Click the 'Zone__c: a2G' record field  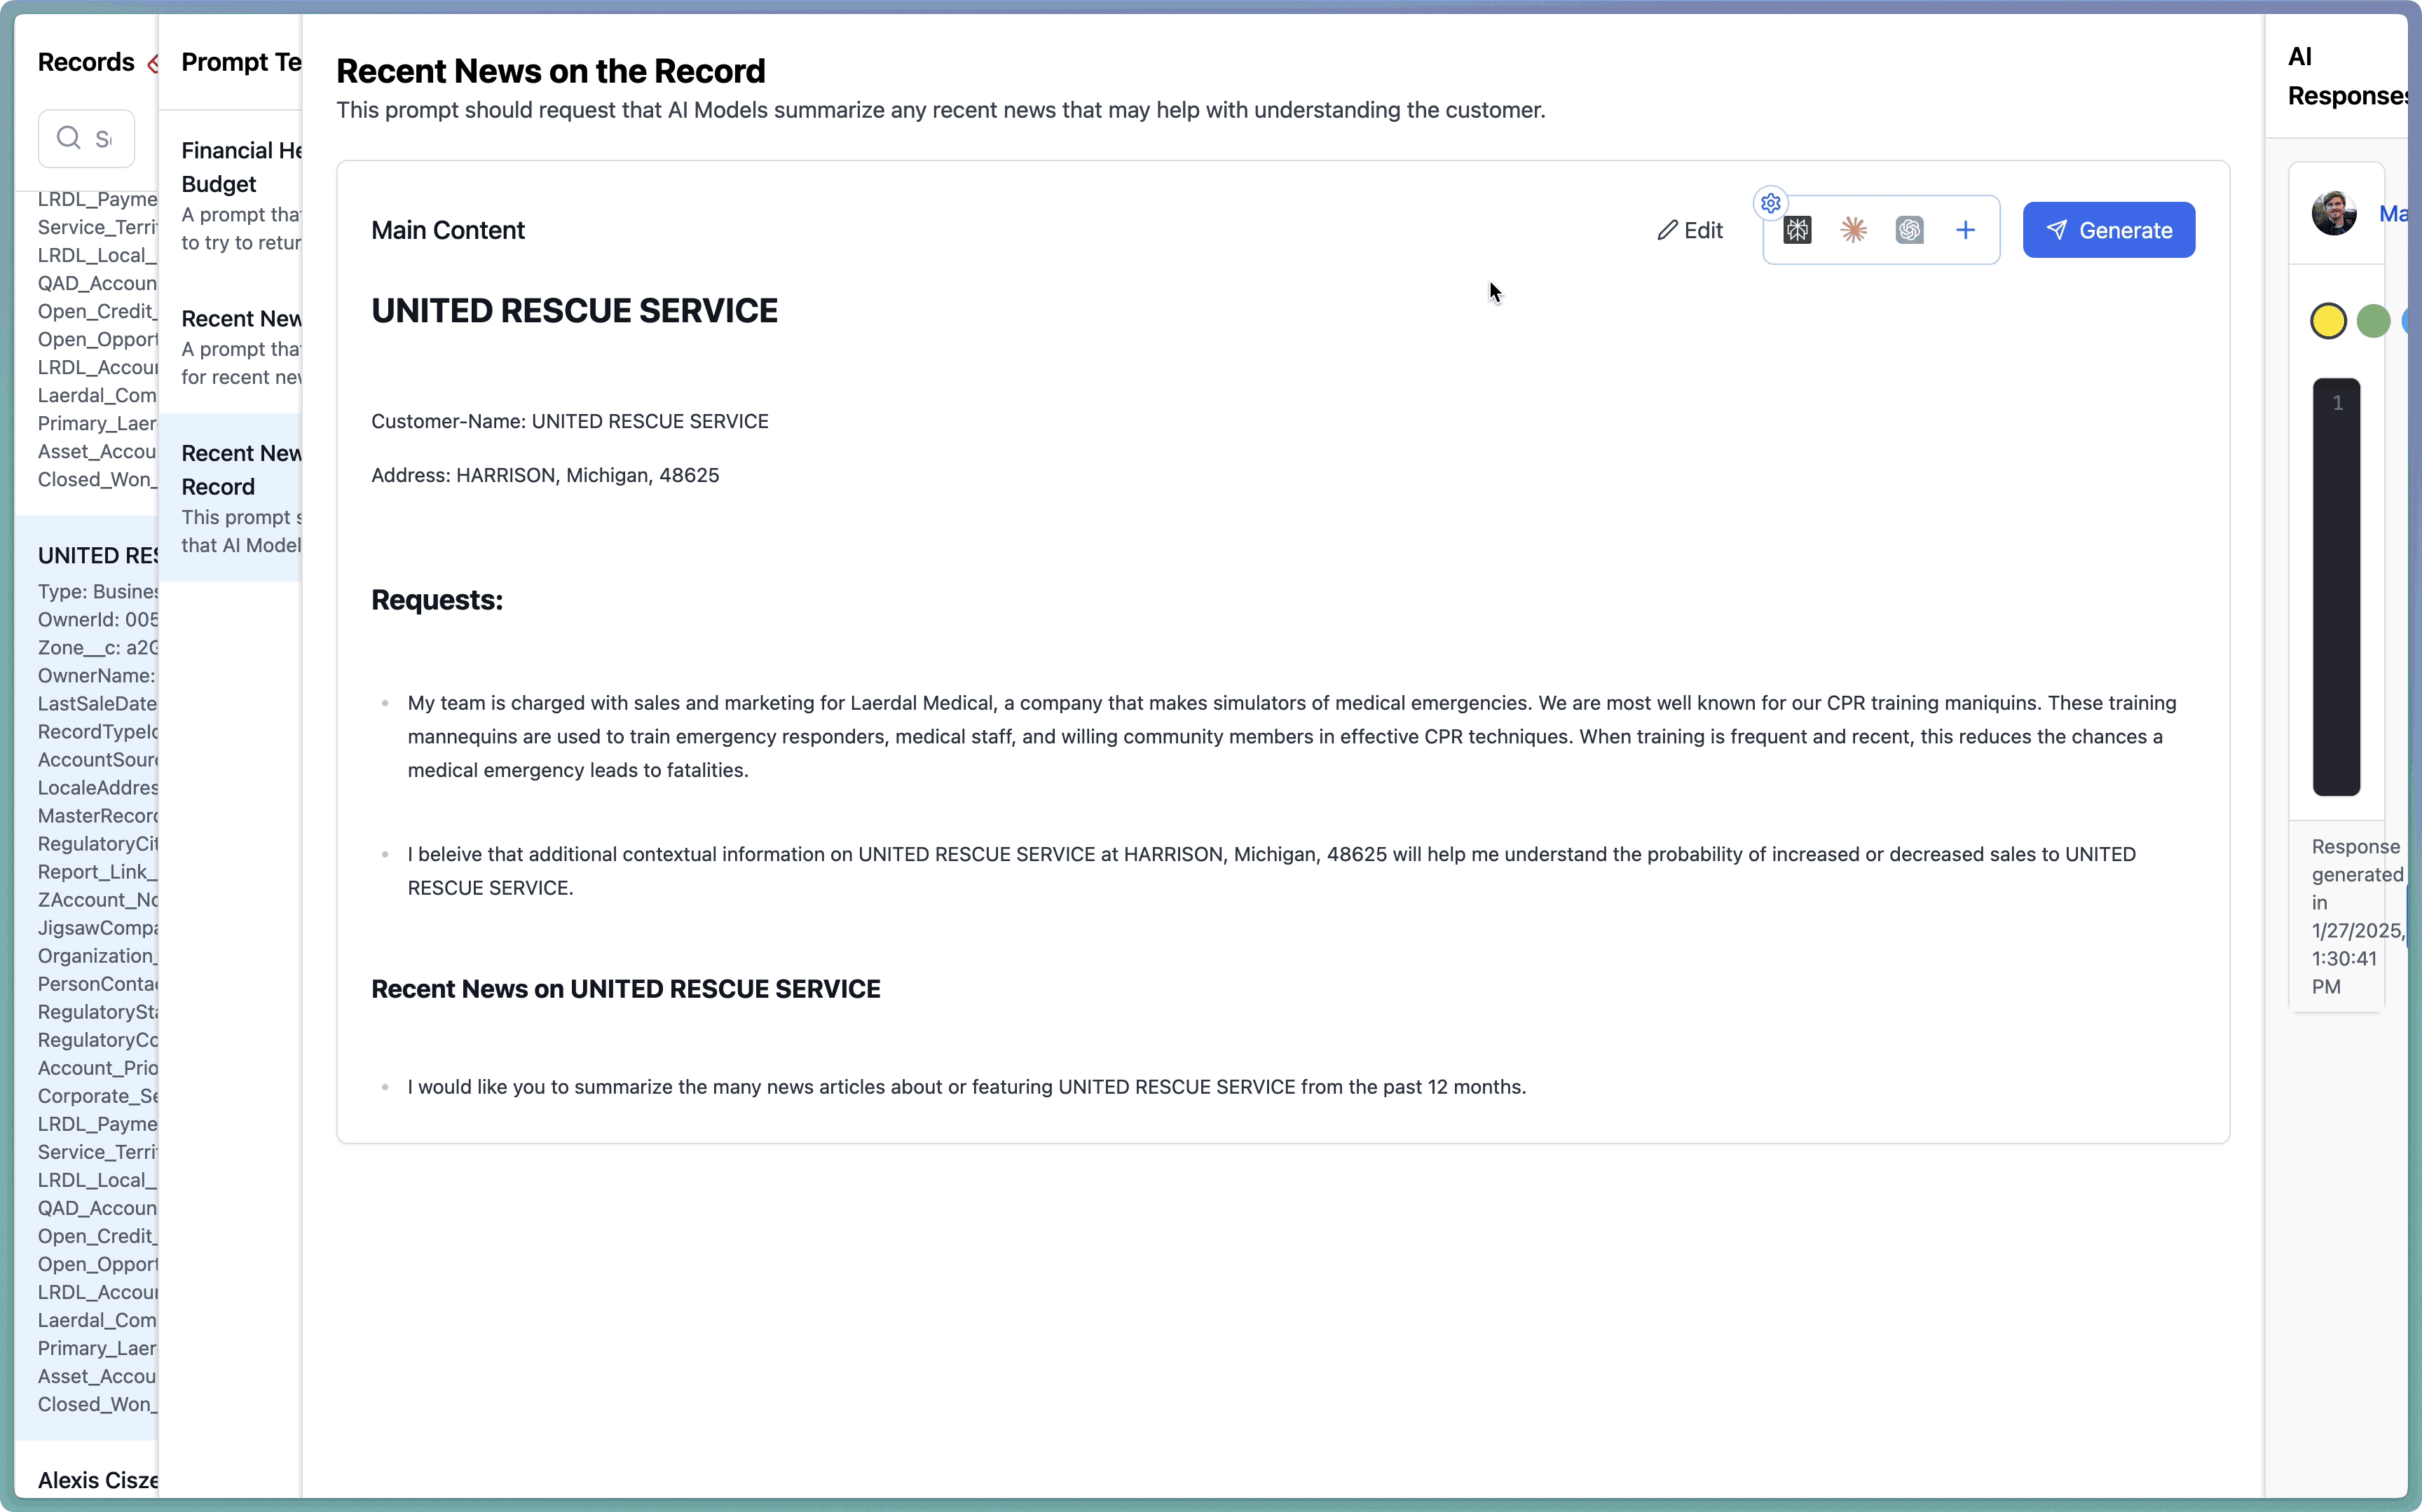[x=98, y=647]
